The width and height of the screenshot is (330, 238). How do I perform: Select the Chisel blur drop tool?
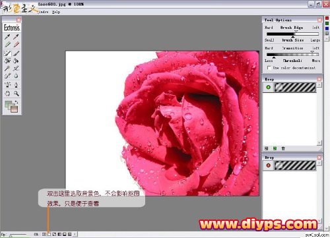pyautogui.click(x=16, y=76)
